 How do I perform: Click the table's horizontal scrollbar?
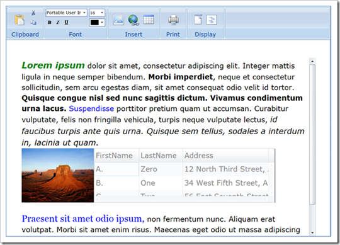coord(182,199)
